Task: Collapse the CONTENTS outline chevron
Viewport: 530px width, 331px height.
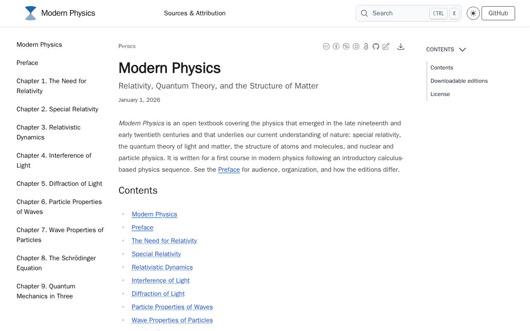Action: tap(463, 50)
